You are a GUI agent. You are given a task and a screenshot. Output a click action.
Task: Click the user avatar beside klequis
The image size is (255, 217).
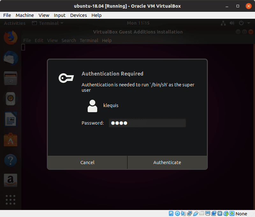pos(92,106)
